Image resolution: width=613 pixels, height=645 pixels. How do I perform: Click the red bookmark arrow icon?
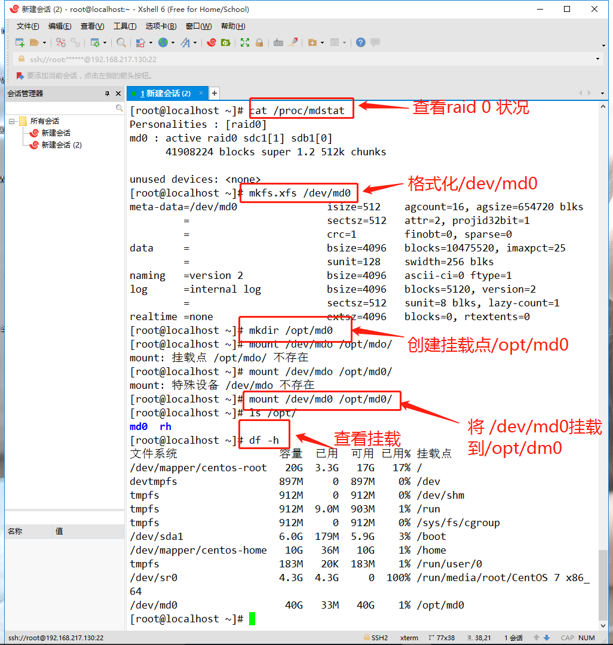(20, 76)
